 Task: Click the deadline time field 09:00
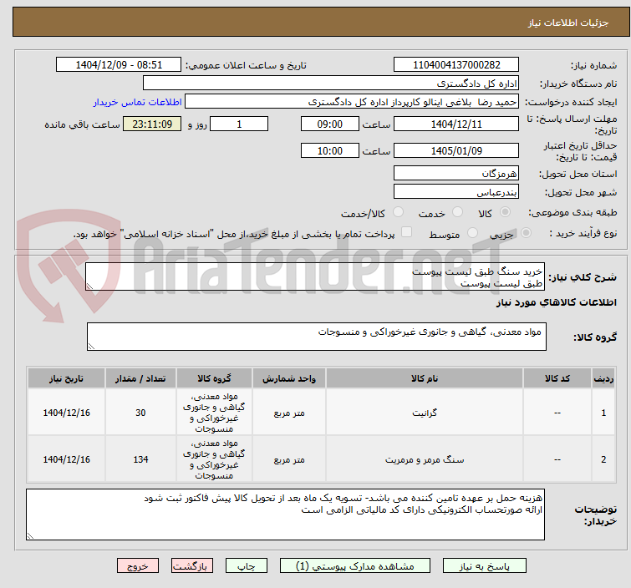pos(330,124)
